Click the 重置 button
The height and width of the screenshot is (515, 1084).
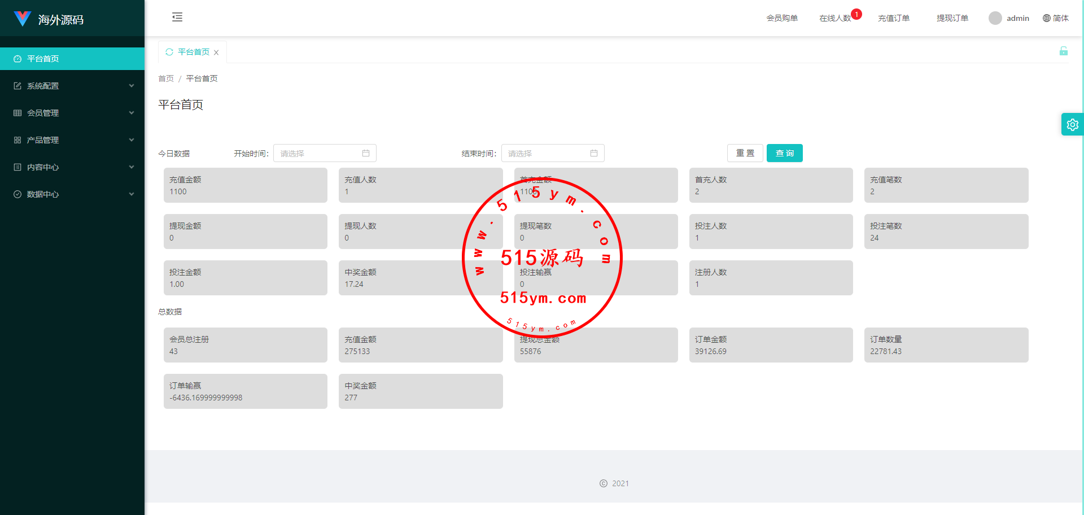(745, 153)
